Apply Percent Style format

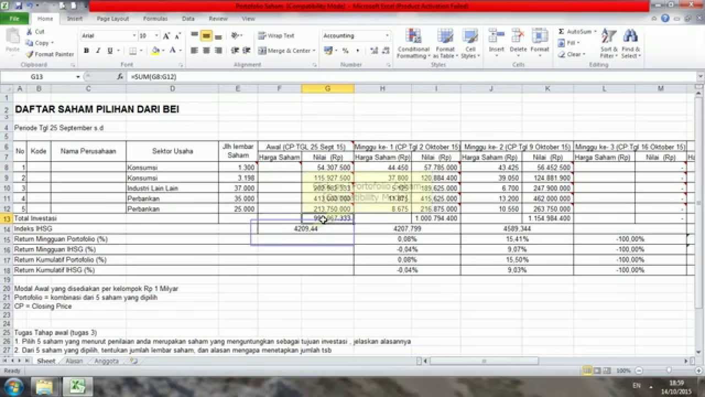click(x=345, y=51)
